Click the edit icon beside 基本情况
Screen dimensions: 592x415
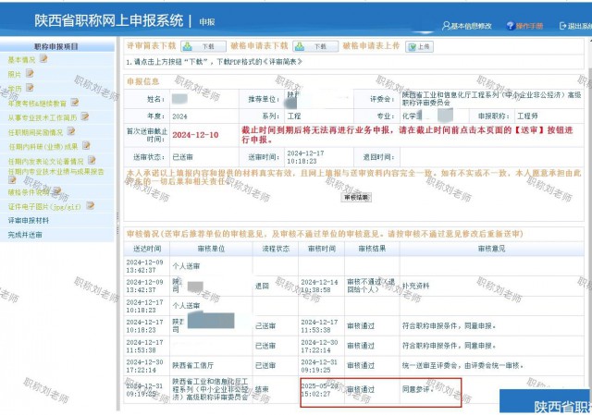[43, 59]
